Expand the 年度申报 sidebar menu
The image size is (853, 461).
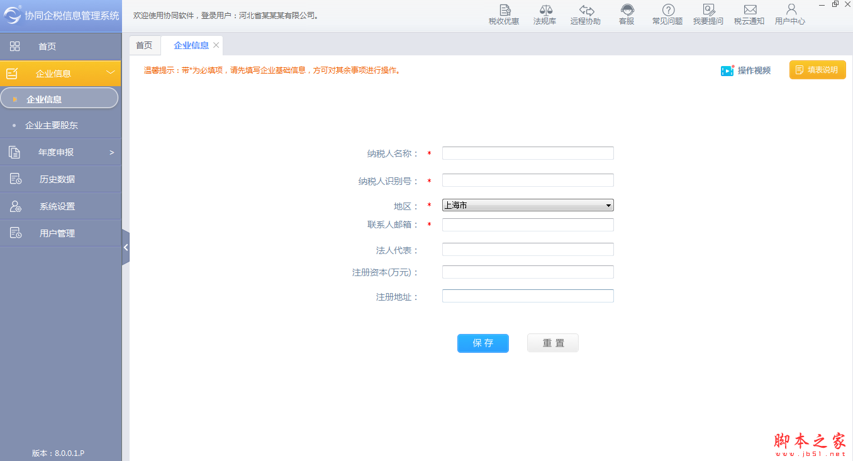[x=60, y=152]
